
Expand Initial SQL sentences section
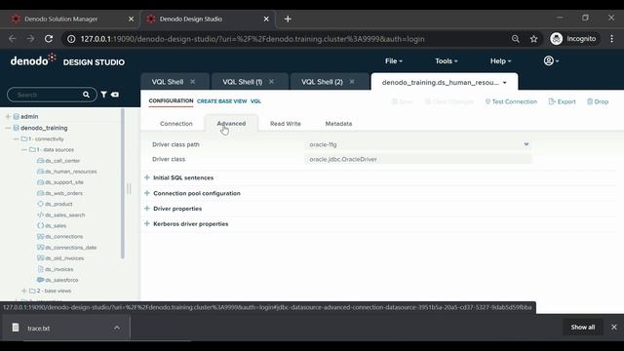pyautogui.click(x=147, y=177)
